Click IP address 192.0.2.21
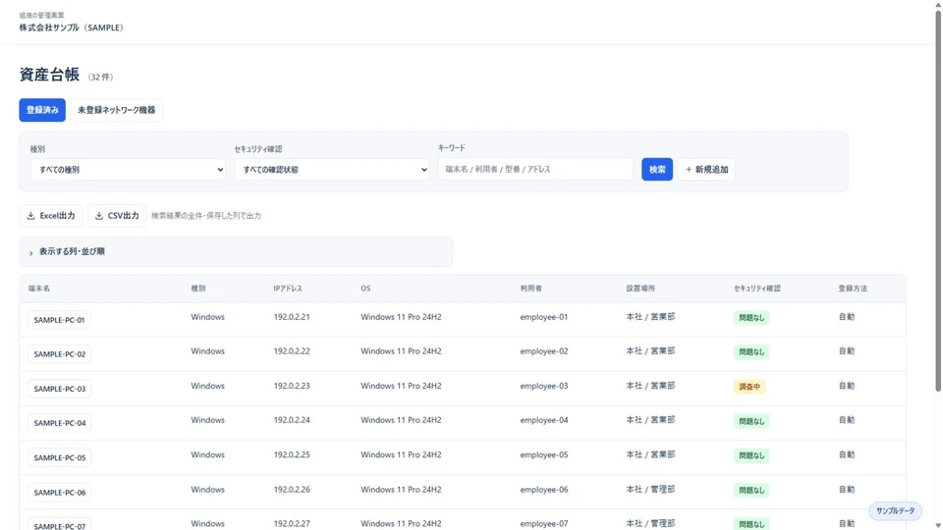The height and width of the screenshot is (530, 943). tap(292, 317)
